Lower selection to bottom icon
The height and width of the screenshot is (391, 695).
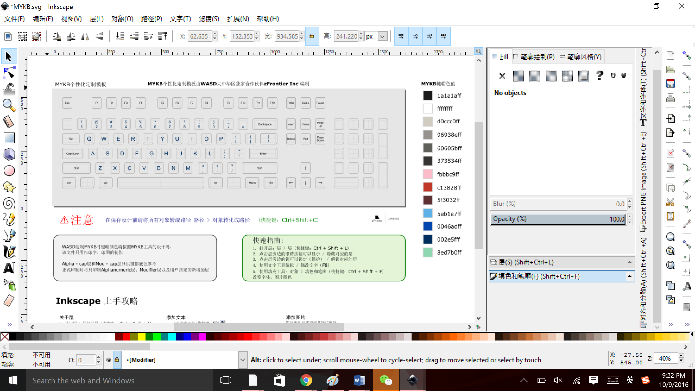[120, 36]
